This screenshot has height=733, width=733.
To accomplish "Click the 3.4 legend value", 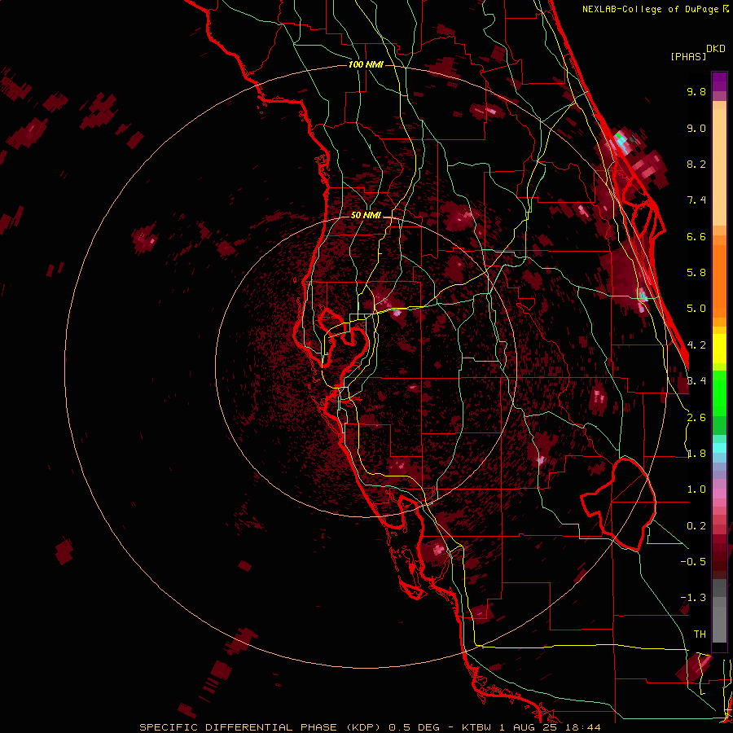I will tap(696, 381).
